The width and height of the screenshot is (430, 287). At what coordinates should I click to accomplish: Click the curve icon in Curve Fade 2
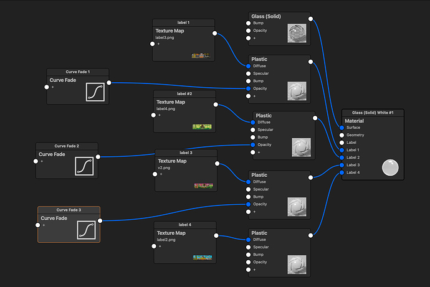tap(84, 166)
